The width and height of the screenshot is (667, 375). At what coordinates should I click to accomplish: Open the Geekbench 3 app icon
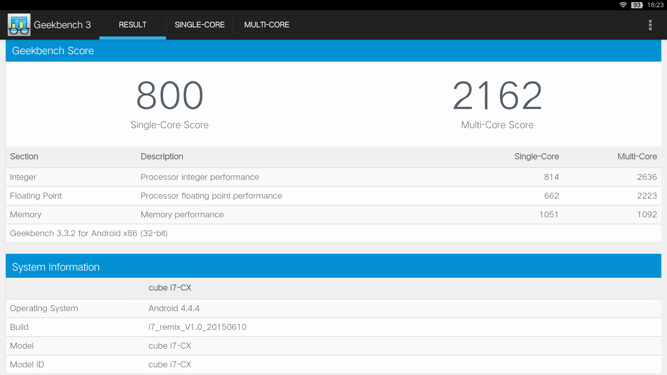coord(19,25)
